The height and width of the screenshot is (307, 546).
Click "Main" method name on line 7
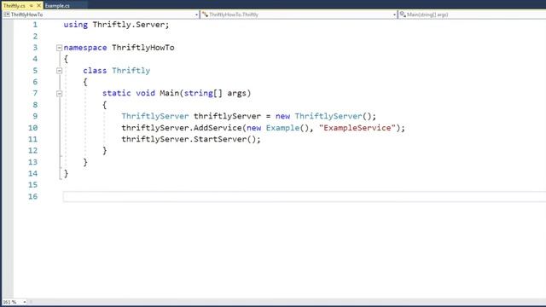click(169, 93)
